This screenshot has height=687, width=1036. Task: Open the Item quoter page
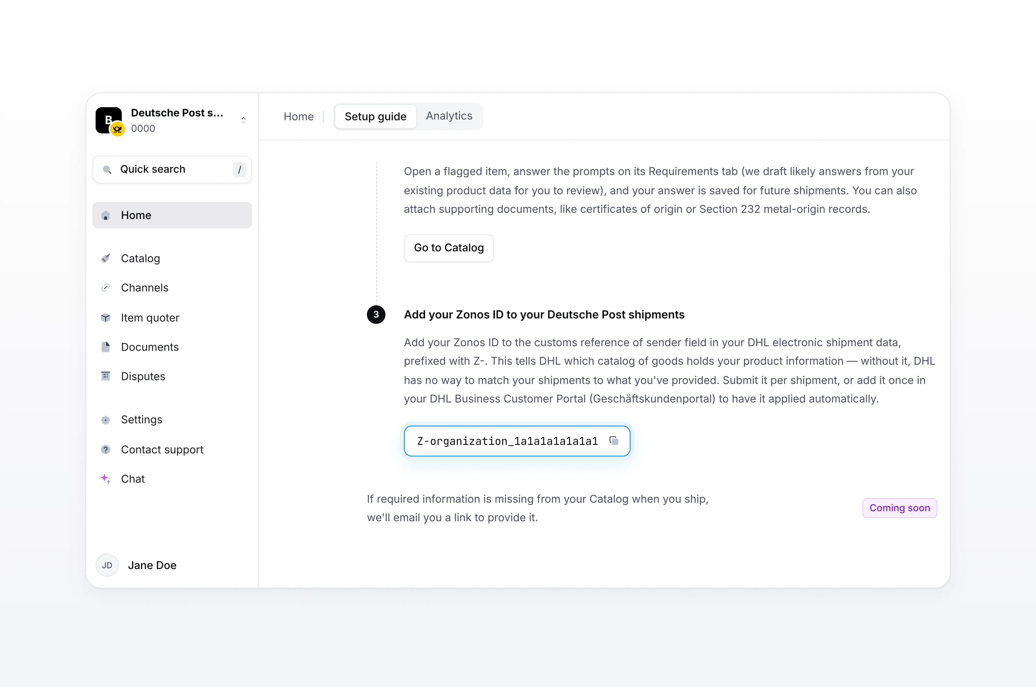[x=172, y=318]
